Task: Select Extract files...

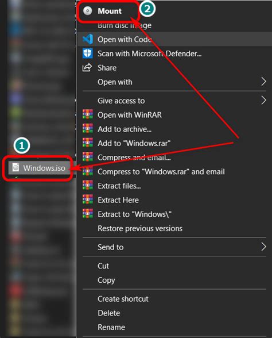Action: pos(119,186)
